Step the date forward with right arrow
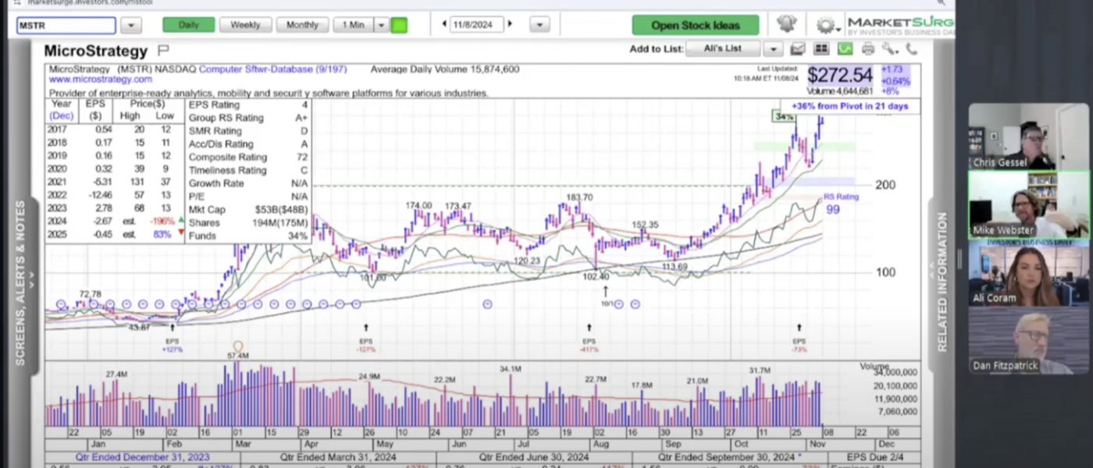Screen dimensions: 1093x468 point(511,24)
